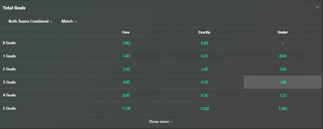The image size is (323, 129).
Task: Select Over 5 Goals odds 17.00
Action: (126, 108)
